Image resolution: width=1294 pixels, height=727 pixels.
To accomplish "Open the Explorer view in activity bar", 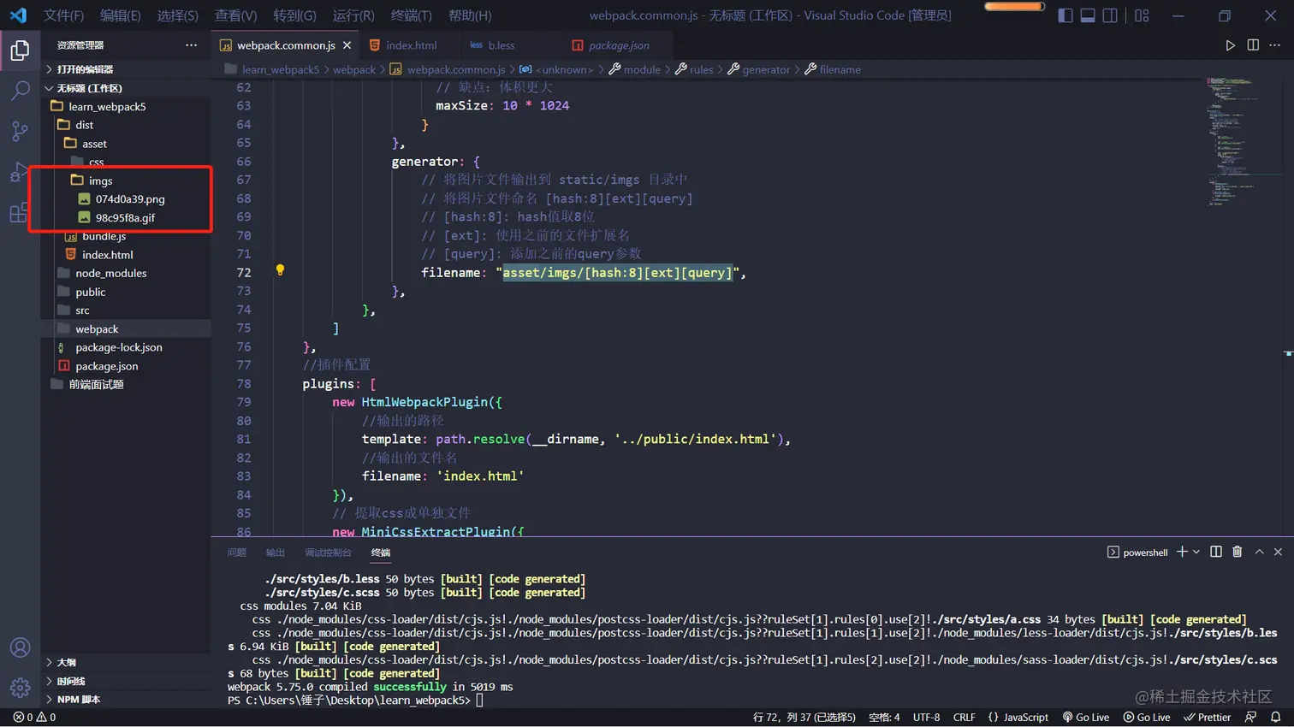I will (x=20, y=50).
